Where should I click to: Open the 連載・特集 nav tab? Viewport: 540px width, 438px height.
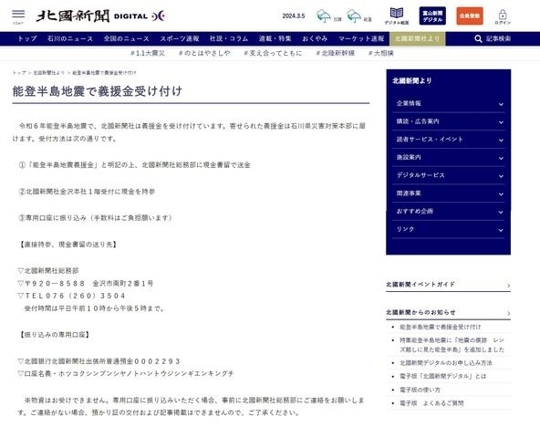pyautogui.click(x=275, y=38)
